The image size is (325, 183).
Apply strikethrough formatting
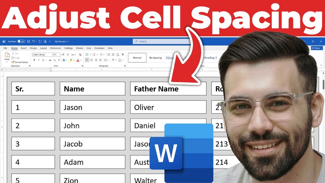tap(50, 60)
